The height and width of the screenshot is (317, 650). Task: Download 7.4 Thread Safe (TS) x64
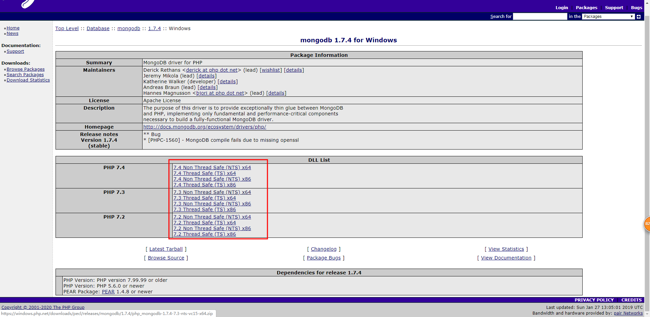tap(204, 173)
